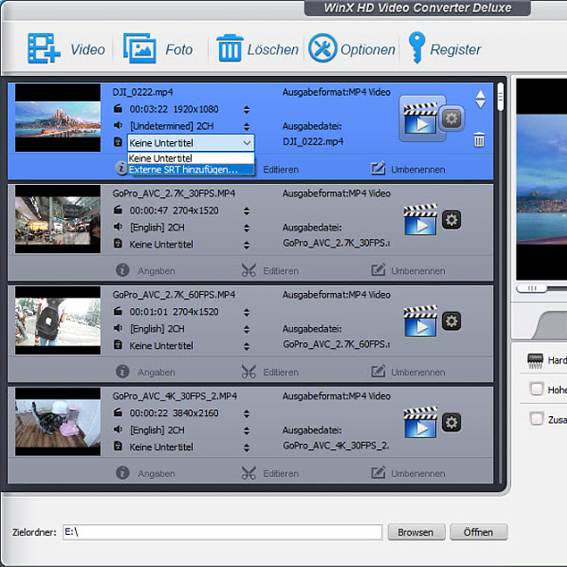Screen dimensions: 567x567
Task: Click the Öffnen button
Action: click(478, 532)
